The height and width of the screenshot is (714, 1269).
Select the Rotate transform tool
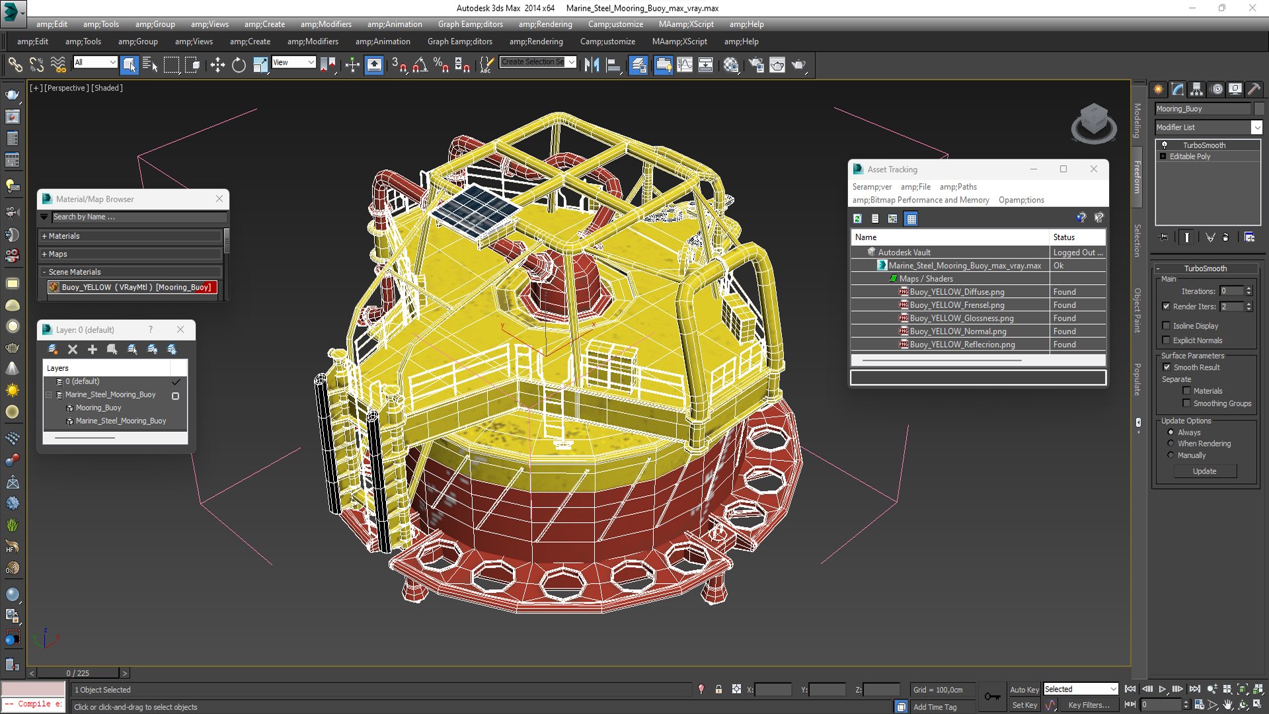click(x=239, y=64)
